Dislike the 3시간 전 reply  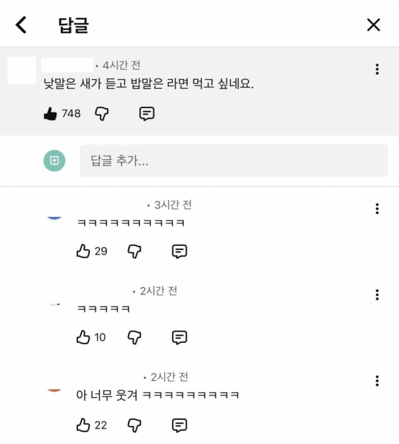135,251
